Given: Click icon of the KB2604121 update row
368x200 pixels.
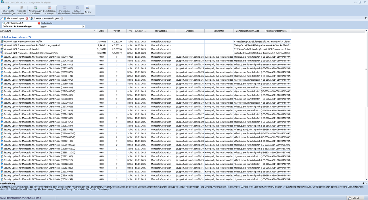Looking at the screenshot, I should click(x=2, y=76).
